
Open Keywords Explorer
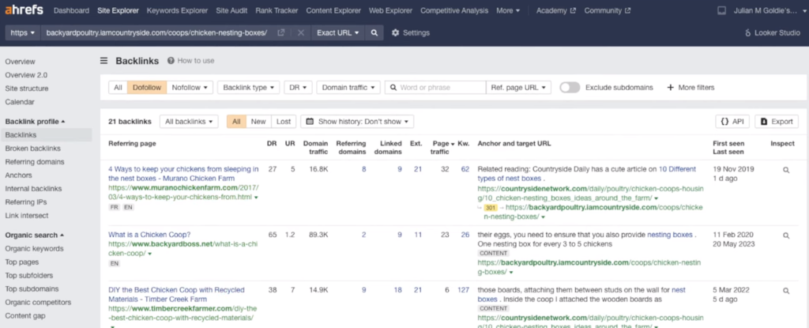[x=177, y=10]
